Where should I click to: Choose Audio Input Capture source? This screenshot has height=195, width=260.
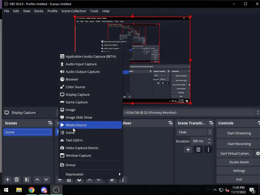91,64
